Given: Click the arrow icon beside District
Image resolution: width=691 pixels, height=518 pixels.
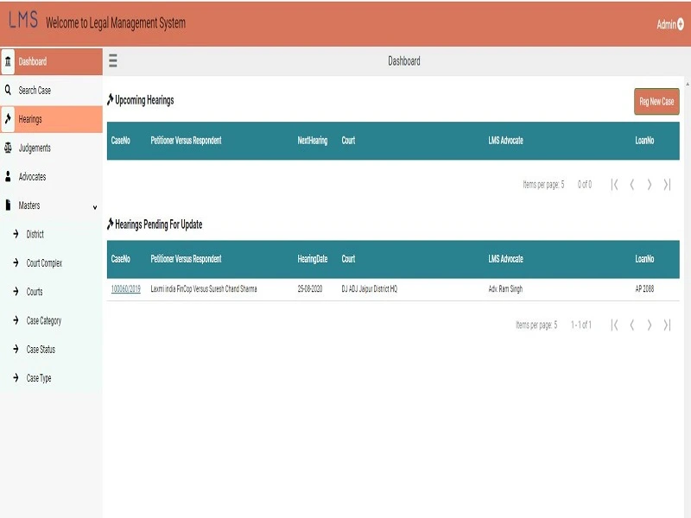Looking at the screenshot, I should tap(16, 234).
